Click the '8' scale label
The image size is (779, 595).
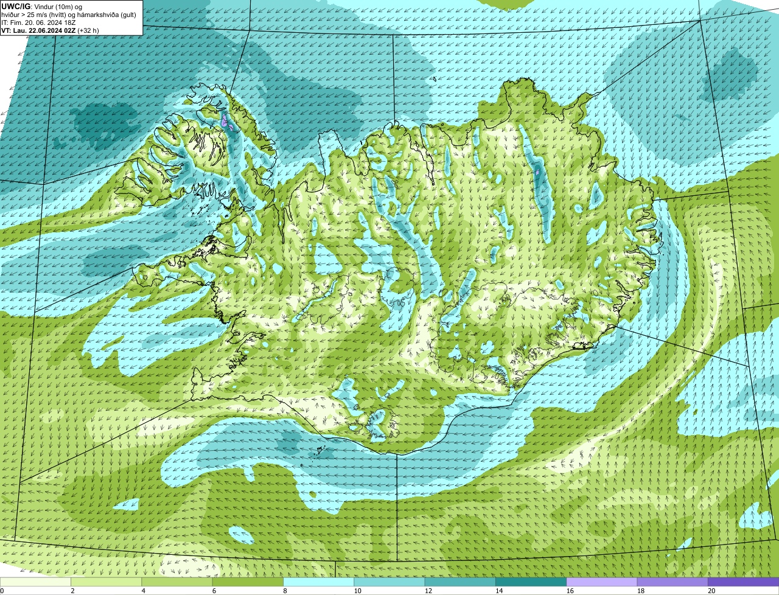pos(285,591)
